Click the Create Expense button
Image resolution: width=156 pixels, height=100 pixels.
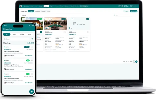pyautogui.click(x=84, y=6)
